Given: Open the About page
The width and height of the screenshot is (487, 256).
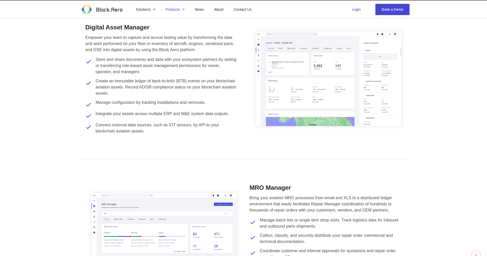Looking at the screenshot, I should 219,9.
